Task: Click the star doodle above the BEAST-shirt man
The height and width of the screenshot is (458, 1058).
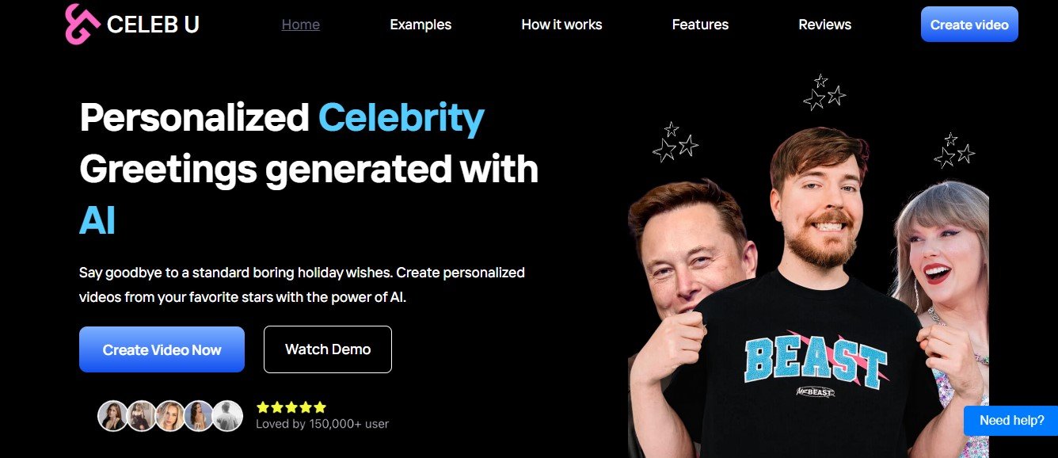Action: point(824,93)
